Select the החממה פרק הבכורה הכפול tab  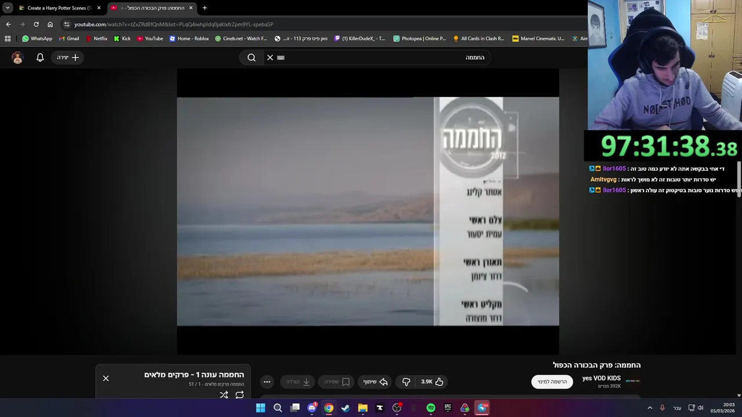pos(152,8)
